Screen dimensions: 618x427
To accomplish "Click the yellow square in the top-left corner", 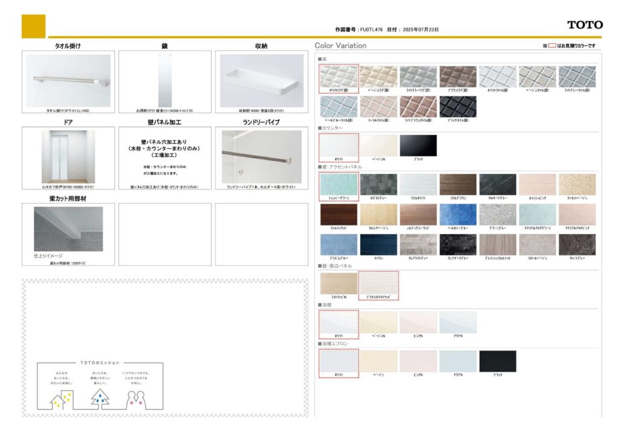I will [x=33, y=26].
